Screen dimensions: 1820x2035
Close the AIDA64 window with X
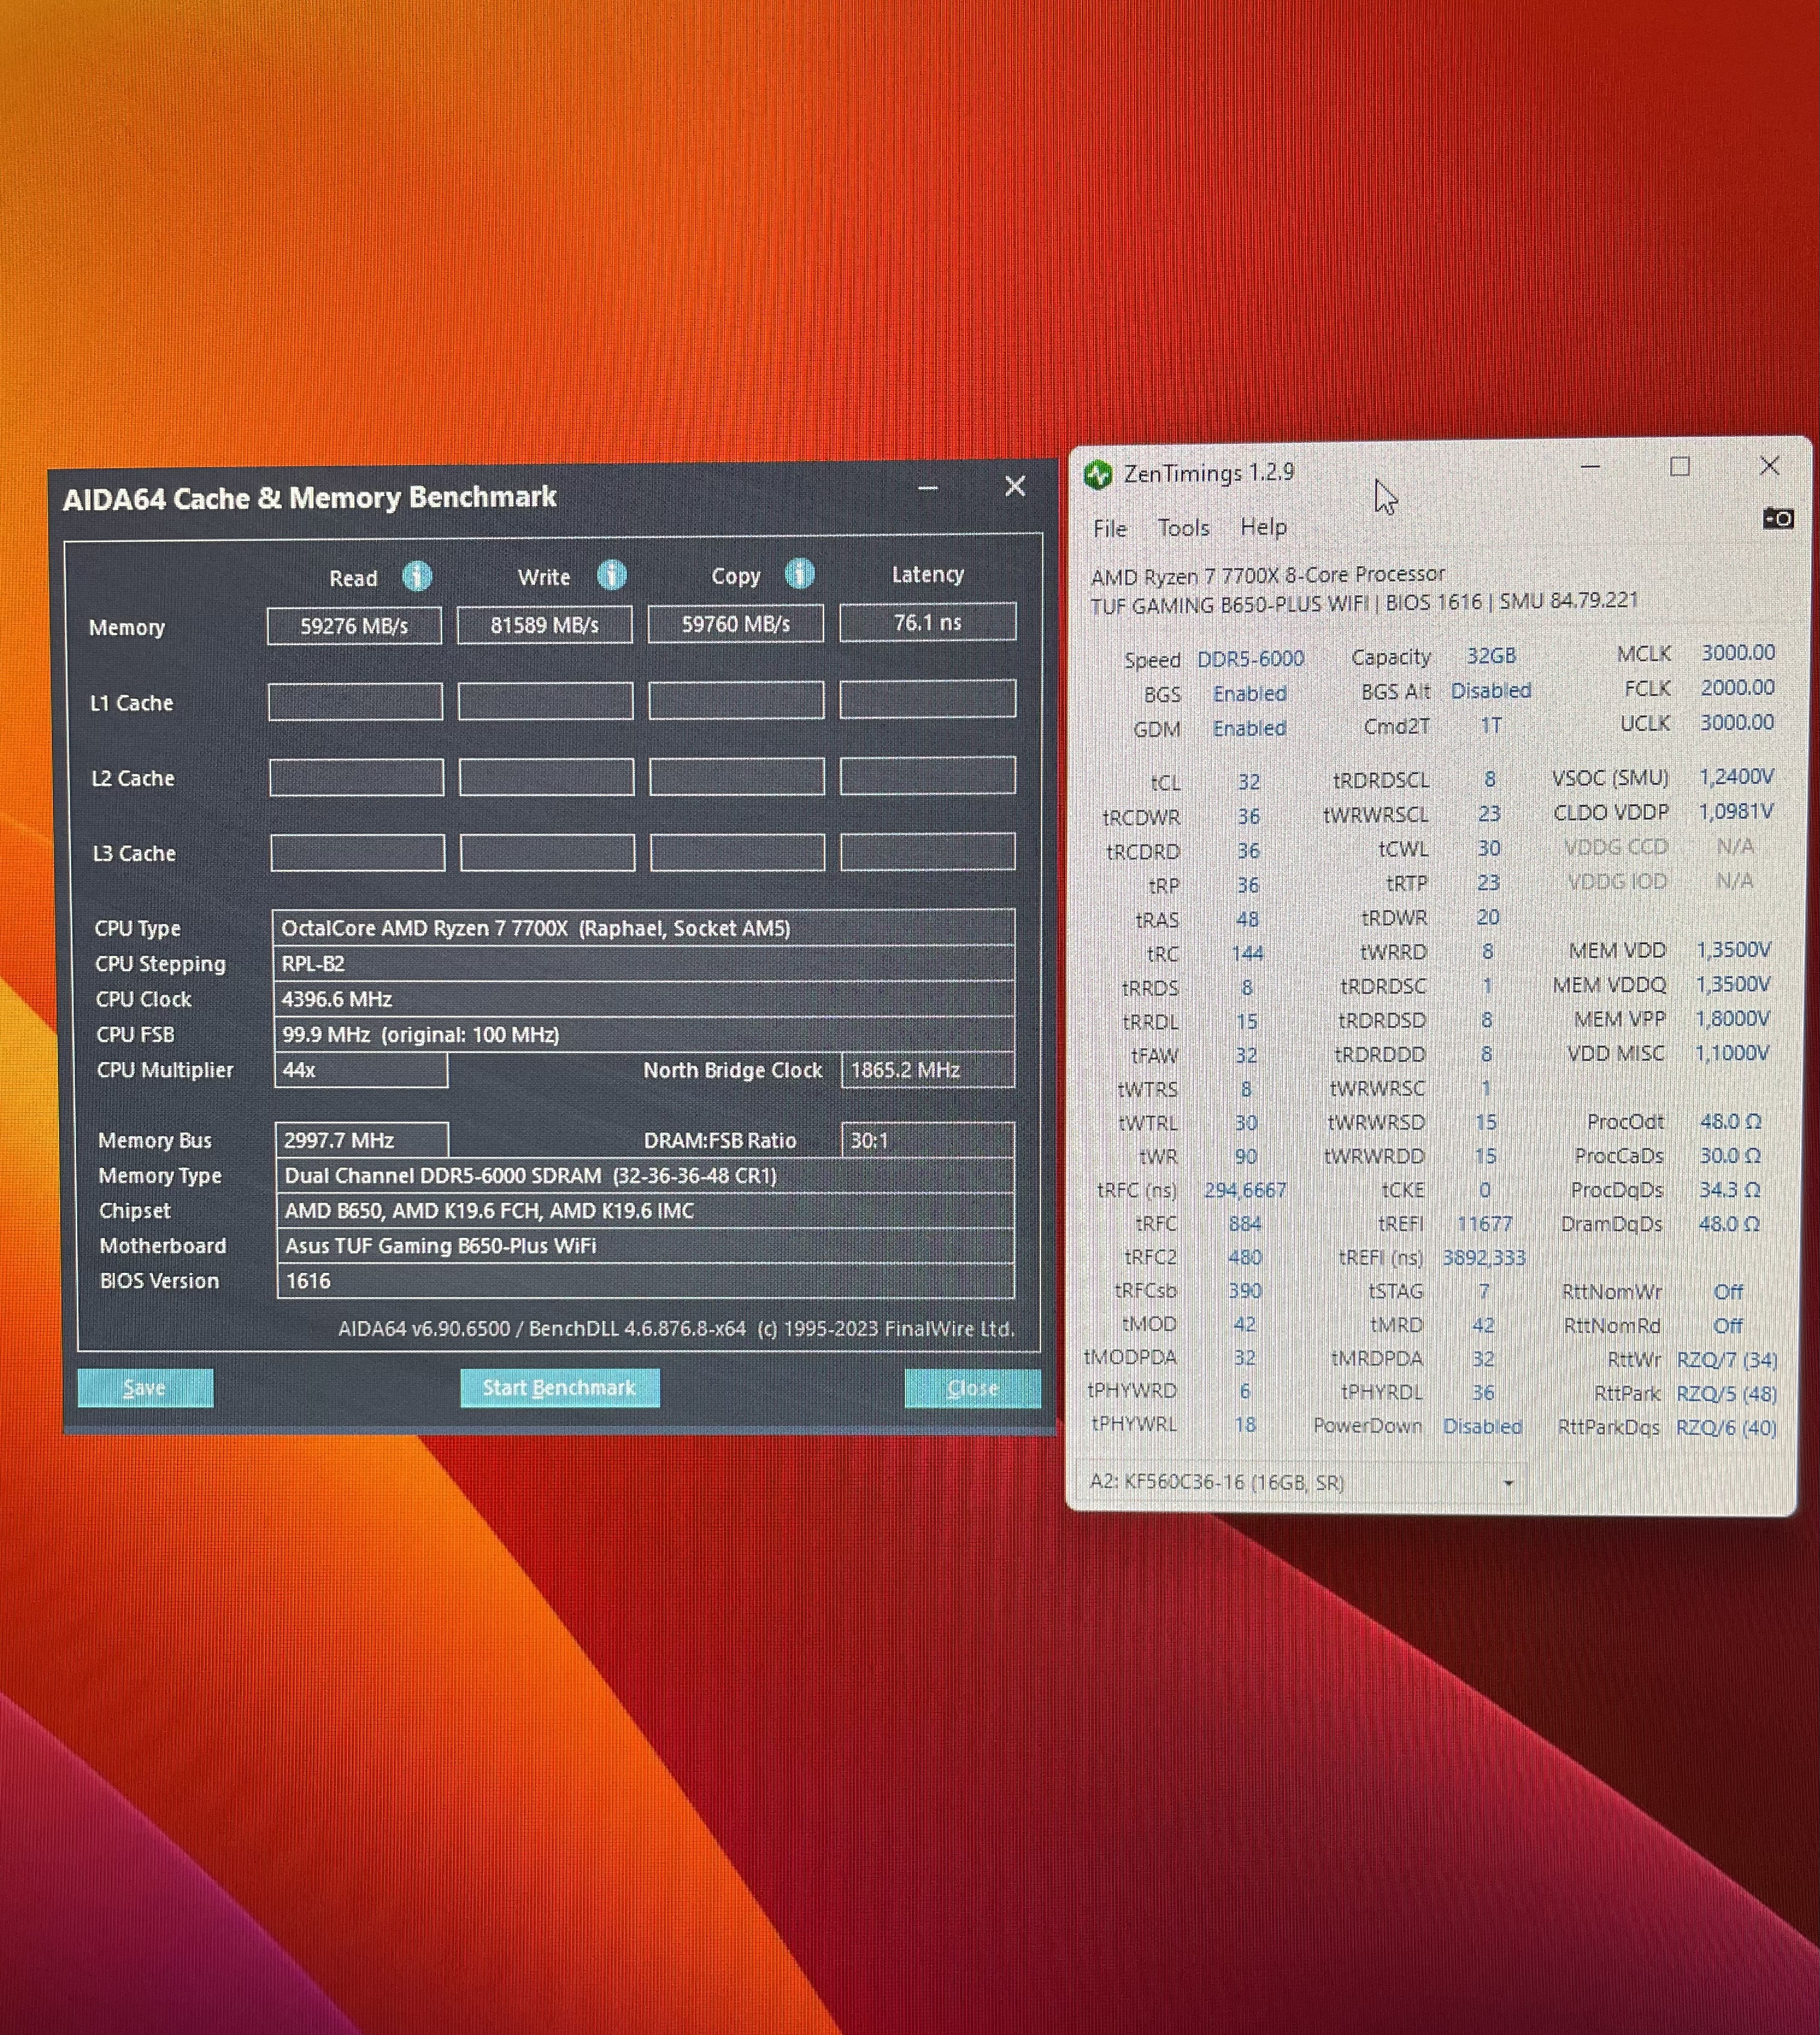[x=1015, y=487]
